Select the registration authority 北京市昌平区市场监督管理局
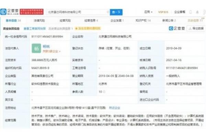Screen dimensions: 206x137 (x=184, y=84)
